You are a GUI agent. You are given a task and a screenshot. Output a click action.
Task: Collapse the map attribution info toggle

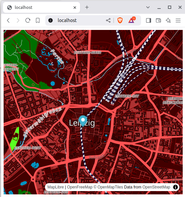tap(175, 187)
